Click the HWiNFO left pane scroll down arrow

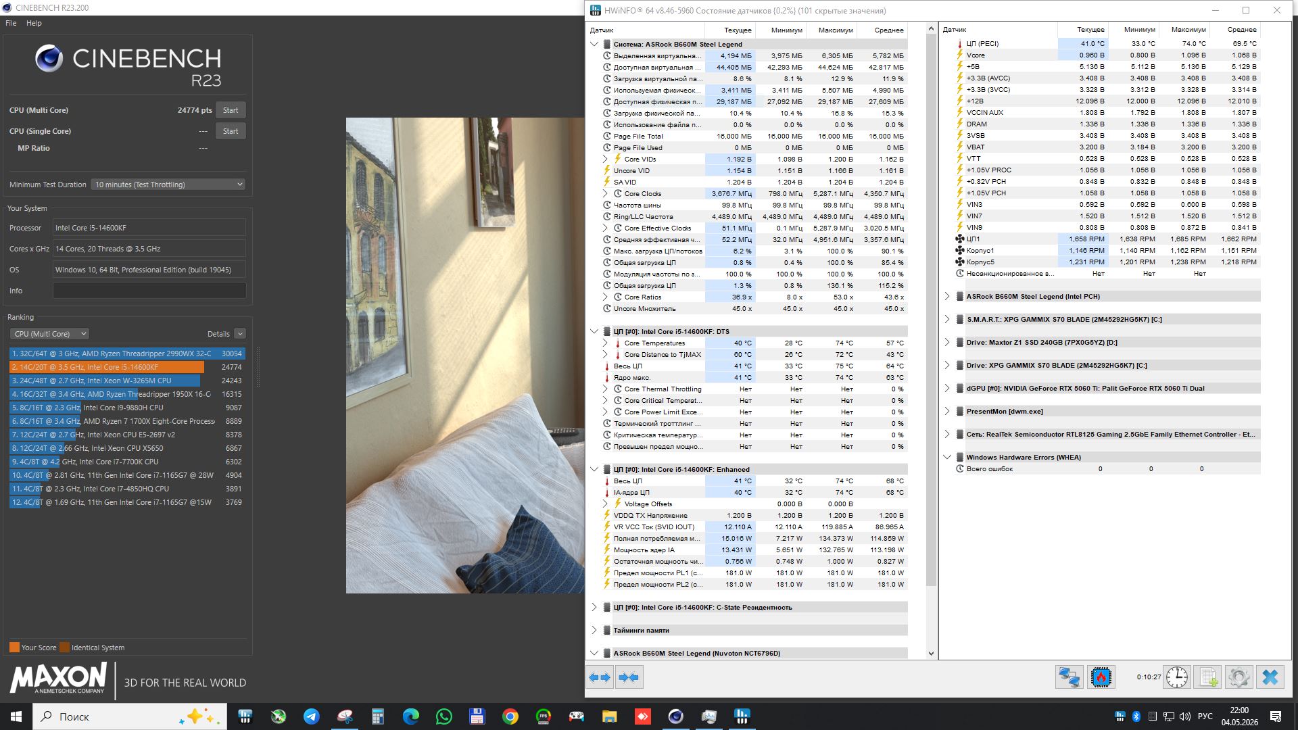pyautogui.click(x=931, y=654)
